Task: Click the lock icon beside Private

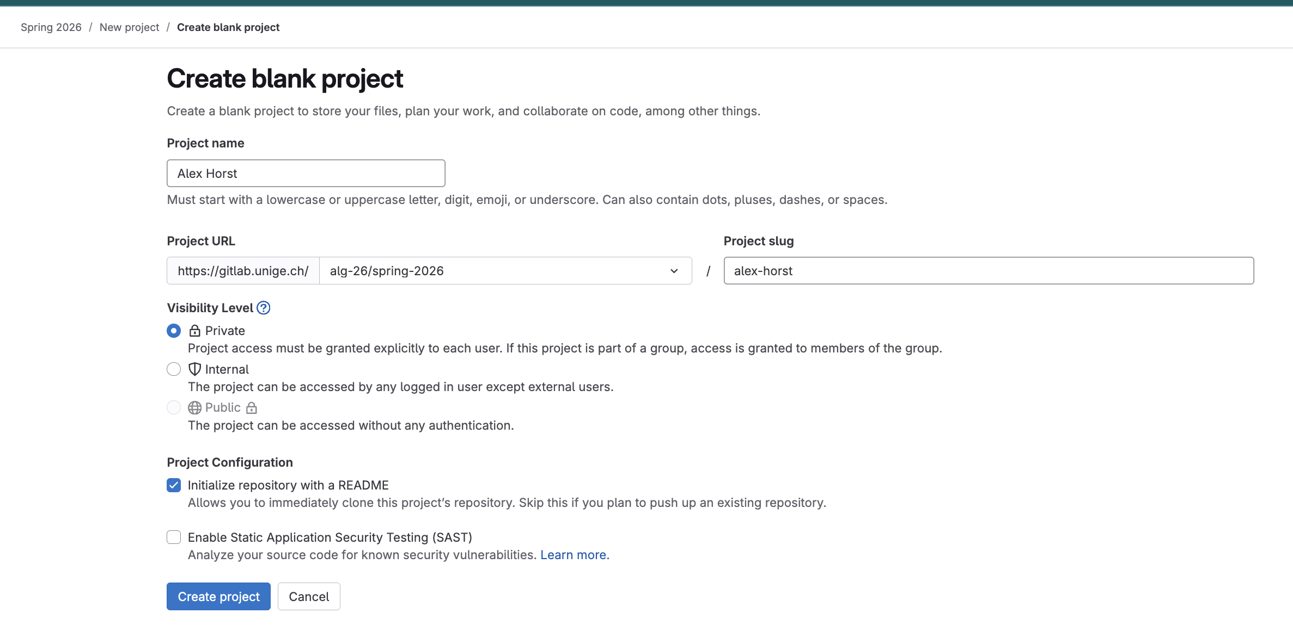Action: point(194,330)
